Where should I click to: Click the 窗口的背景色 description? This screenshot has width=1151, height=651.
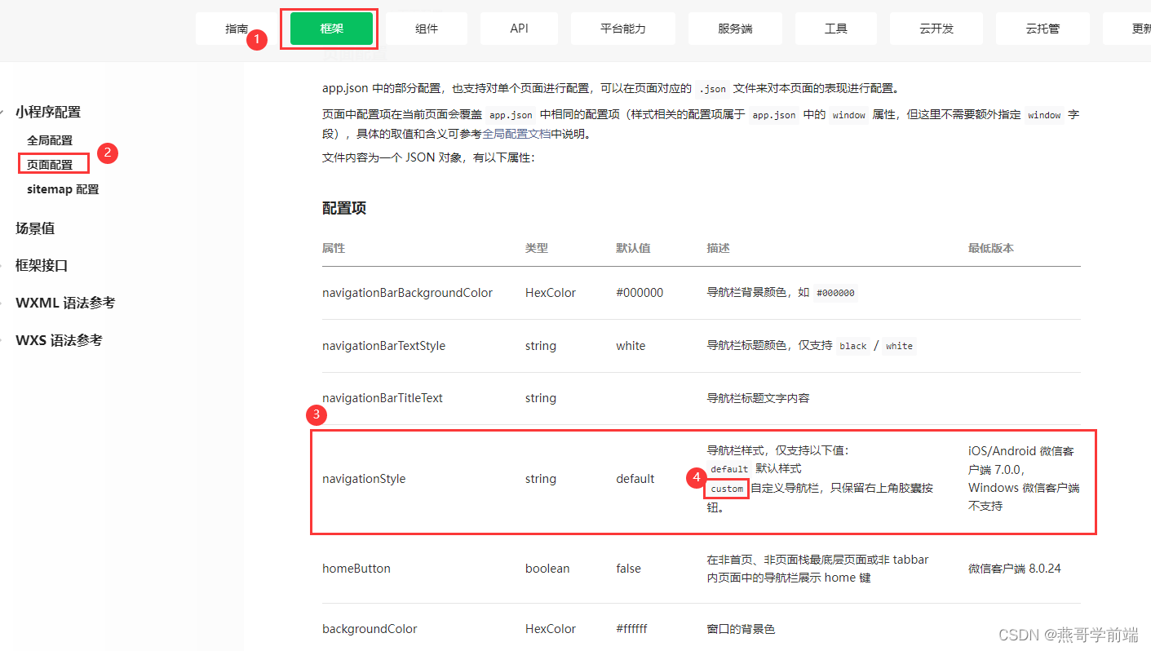[741, 629]
